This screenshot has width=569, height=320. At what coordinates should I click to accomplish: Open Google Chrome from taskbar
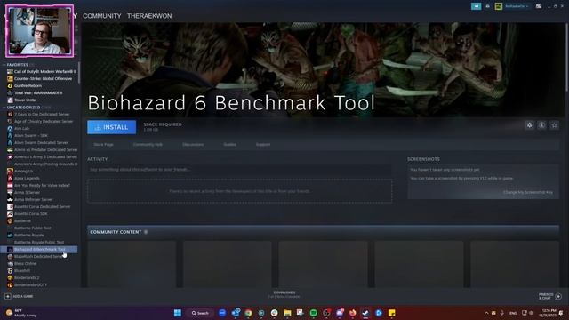tap(248, 313)
